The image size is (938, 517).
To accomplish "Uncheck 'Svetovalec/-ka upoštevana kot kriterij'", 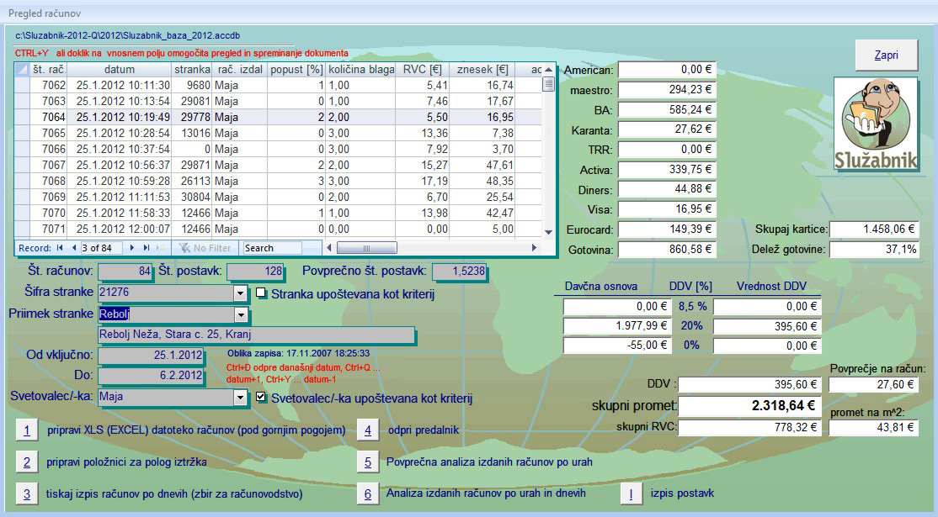I will [261, 397].
